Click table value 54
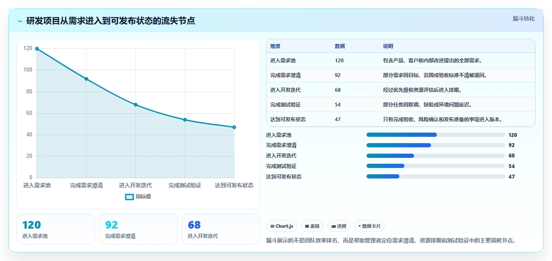The image size is (552, 261). click(x=338, y=105)
